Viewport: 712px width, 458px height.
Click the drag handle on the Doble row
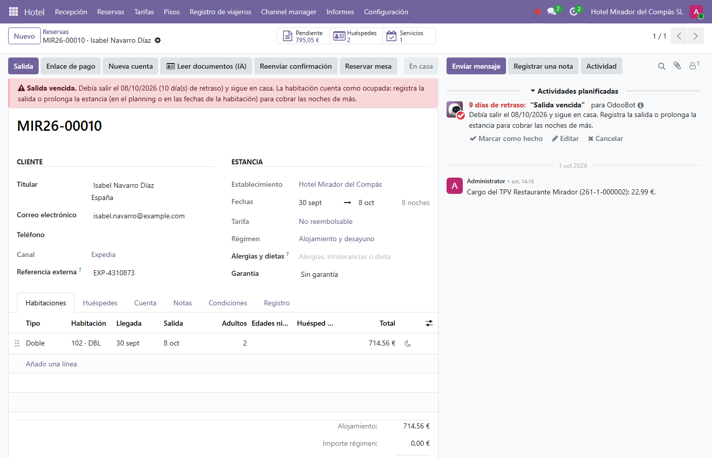(17, 343)
